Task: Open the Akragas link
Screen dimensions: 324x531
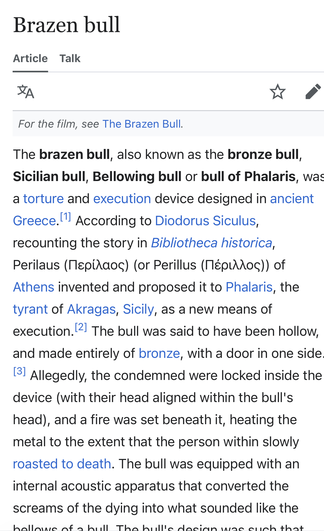Action: tap(91, 309)
